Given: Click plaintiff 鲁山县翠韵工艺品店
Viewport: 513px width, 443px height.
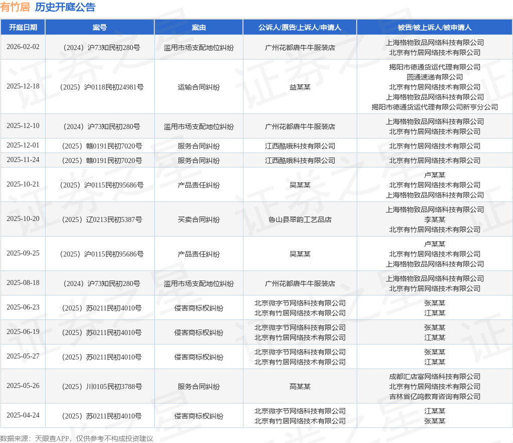Looking at the screenshot, I should tap(300, 219).
